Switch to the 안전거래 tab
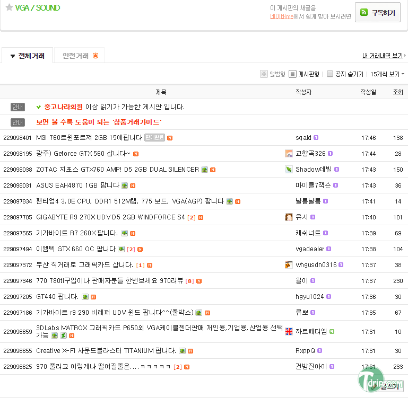Image resolution: width=408 pixels, height=398 pixels. (79, 56)
